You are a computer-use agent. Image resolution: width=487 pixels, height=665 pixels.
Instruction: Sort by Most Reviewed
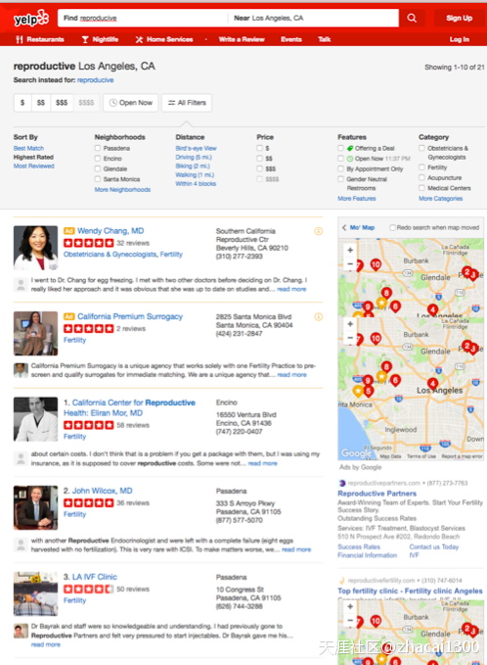(x=34, y=166)
